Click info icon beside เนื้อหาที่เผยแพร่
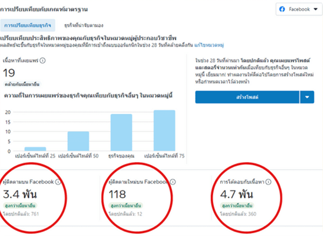Screen dimensions: 323x236 (43, 61)
